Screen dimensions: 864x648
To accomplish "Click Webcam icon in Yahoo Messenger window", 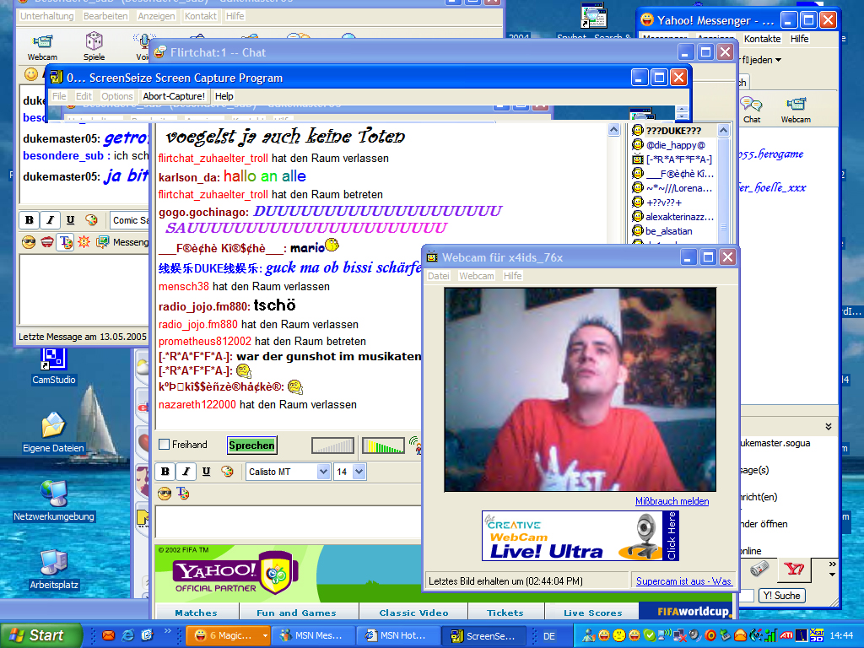I will click(796, 111).
